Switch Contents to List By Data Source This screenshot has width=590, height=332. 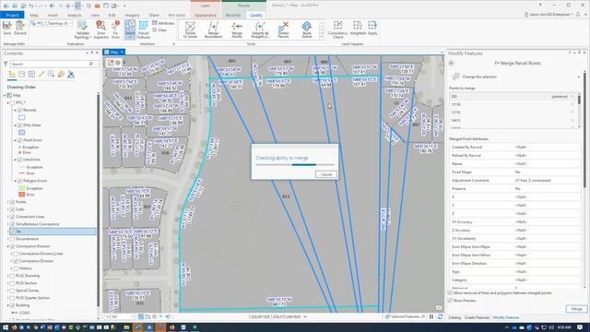point(22,75)
